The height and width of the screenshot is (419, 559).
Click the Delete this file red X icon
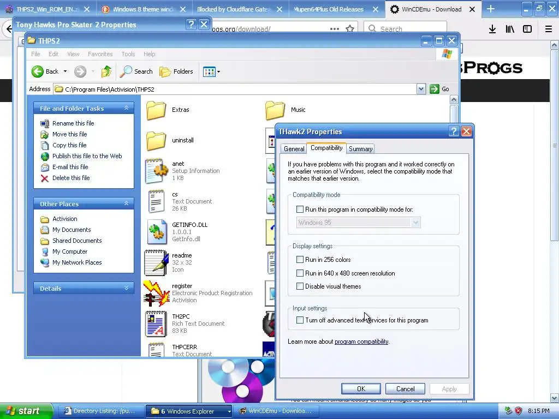click(45, 178)
